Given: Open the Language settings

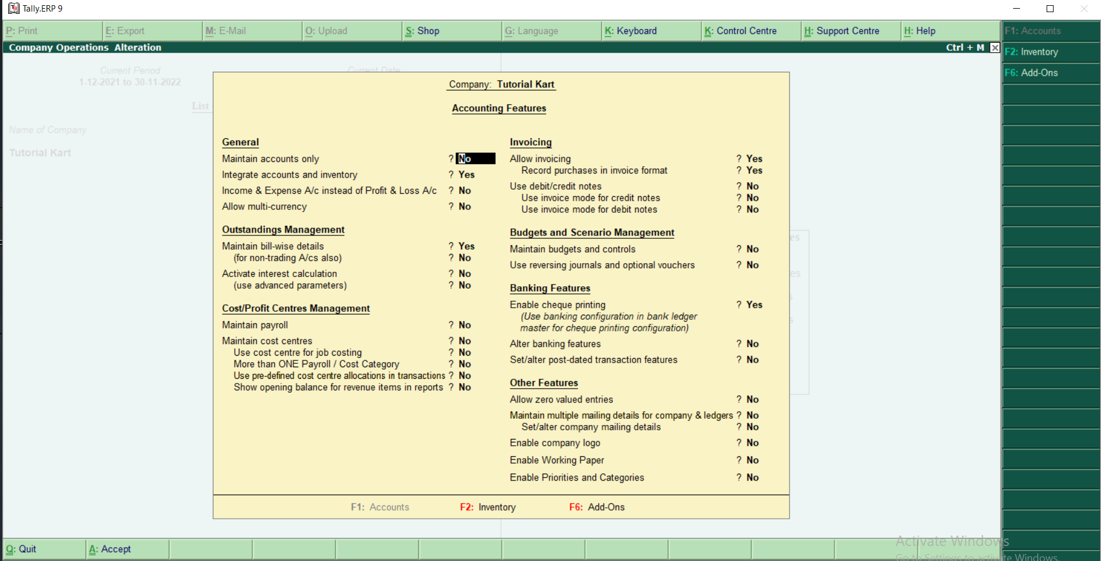Looking at the screenshot, I should pyautogui.click(x=531, y=30).
